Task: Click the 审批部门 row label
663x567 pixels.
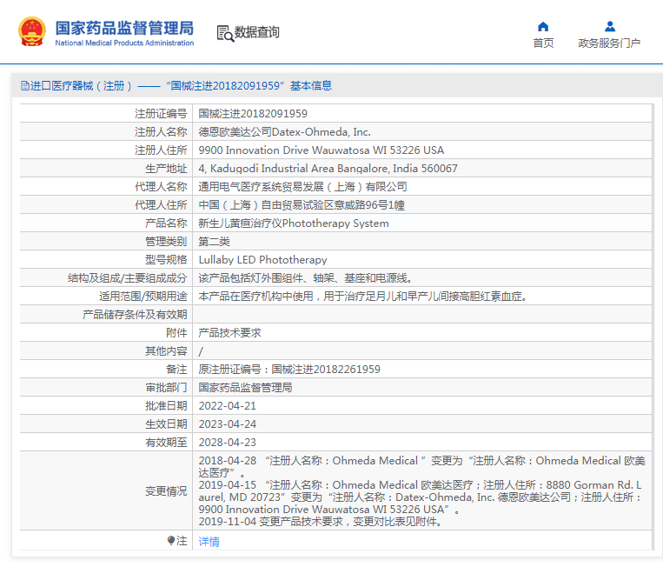Action: (166, 388)
